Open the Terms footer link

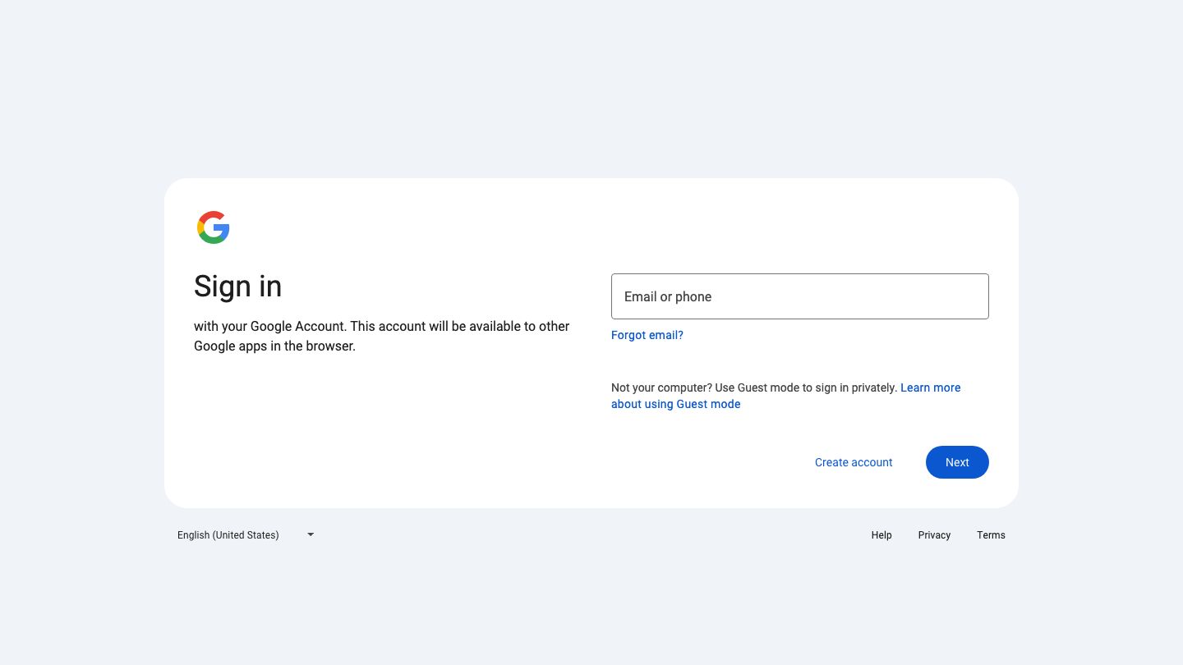pyautogui.click(x=991, y=535)
